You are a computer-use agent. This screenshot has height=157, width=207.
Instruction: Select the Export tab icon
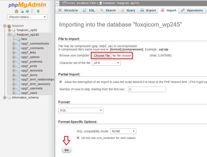(x=142, y=10)
